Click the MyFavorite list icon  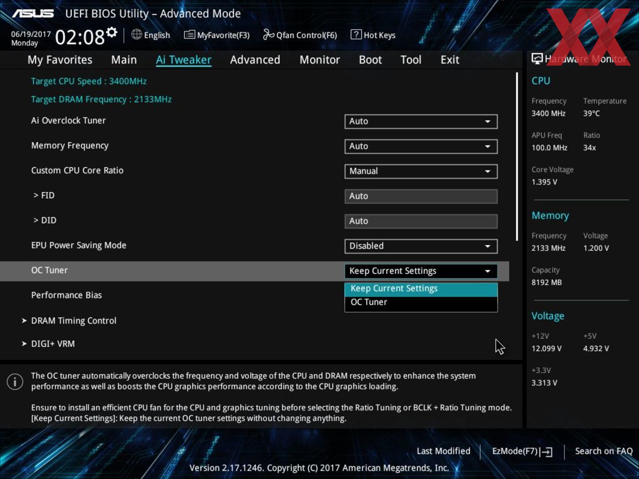point(189,35)
